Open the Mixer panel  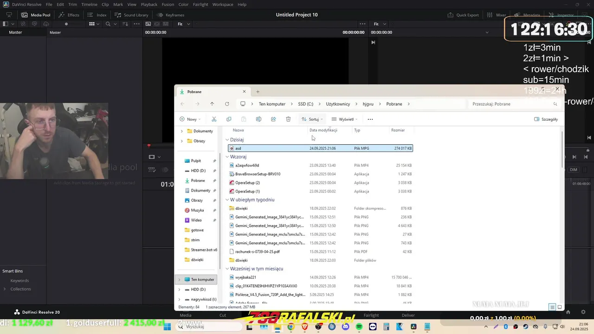(497, 15)
